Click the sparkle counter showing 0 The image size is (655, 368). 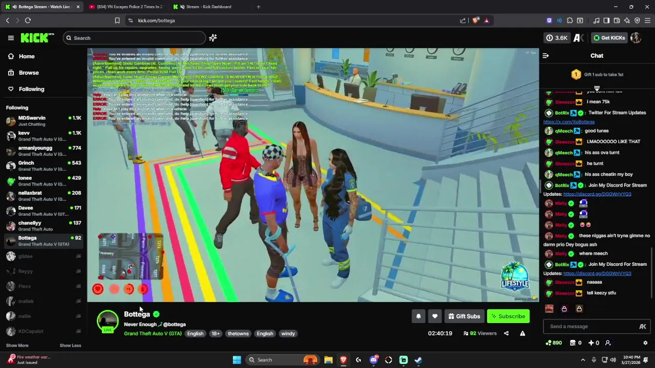pyautogui.click(x=594, y=343)
